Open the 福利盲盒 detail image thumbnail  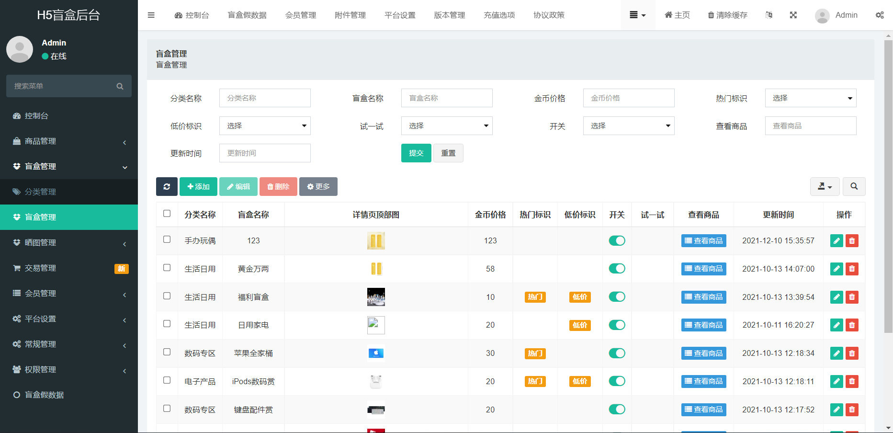(376, 297)
